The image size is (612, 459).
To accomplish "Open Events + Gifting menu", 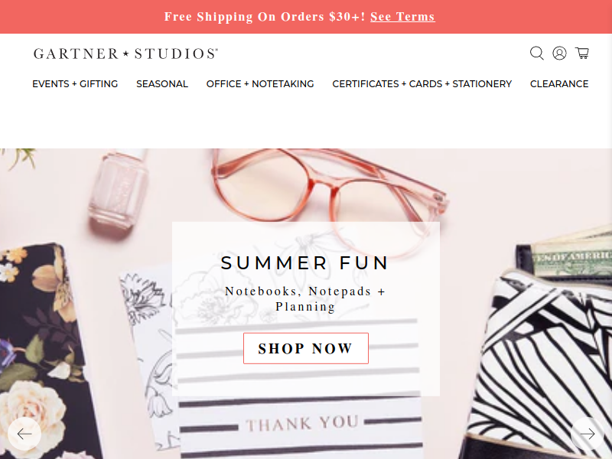I will tap(75, 84).
